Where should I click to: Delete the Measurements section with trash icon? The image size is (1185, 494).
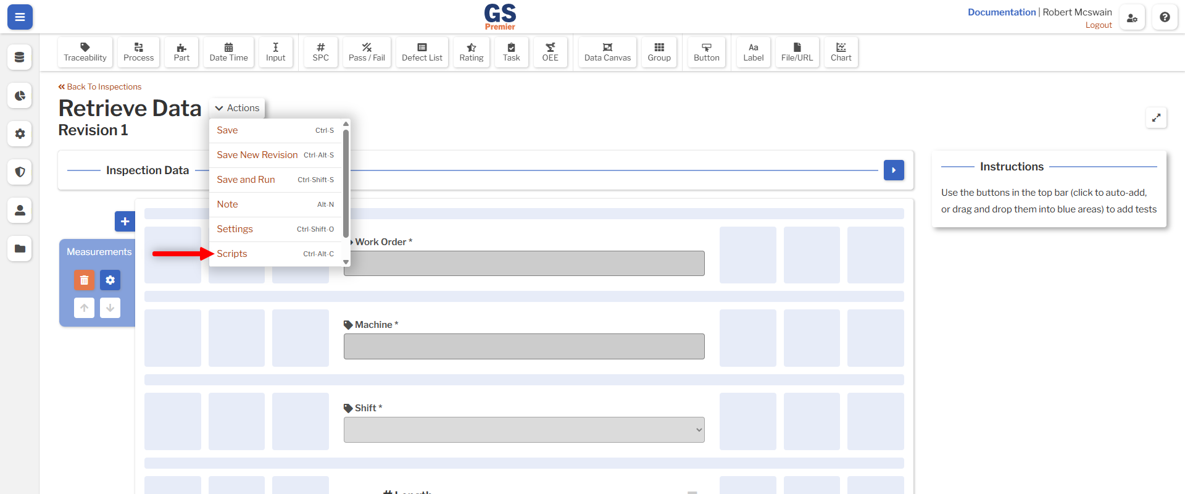[x=85, y=280]
